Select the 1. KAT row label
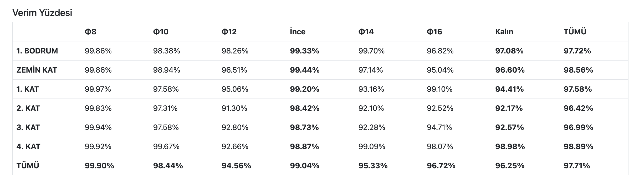Image resolution: width=634 pixels, height=185 pixels. point(28,89)
